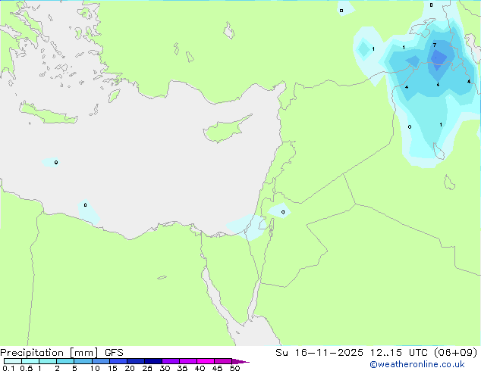Pick the 40–45 mm magenta legend box
481x371 pixels.
coord(206,361)
